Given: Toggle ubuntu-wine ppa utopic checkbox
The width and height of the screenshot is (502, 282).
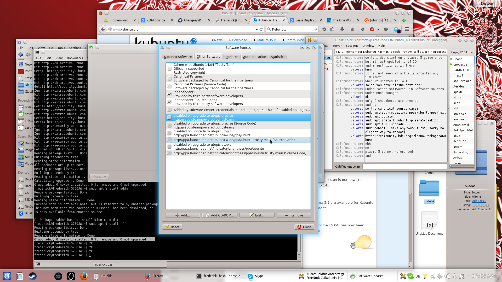Looking at the screenshot, I should tap(169, 133).
